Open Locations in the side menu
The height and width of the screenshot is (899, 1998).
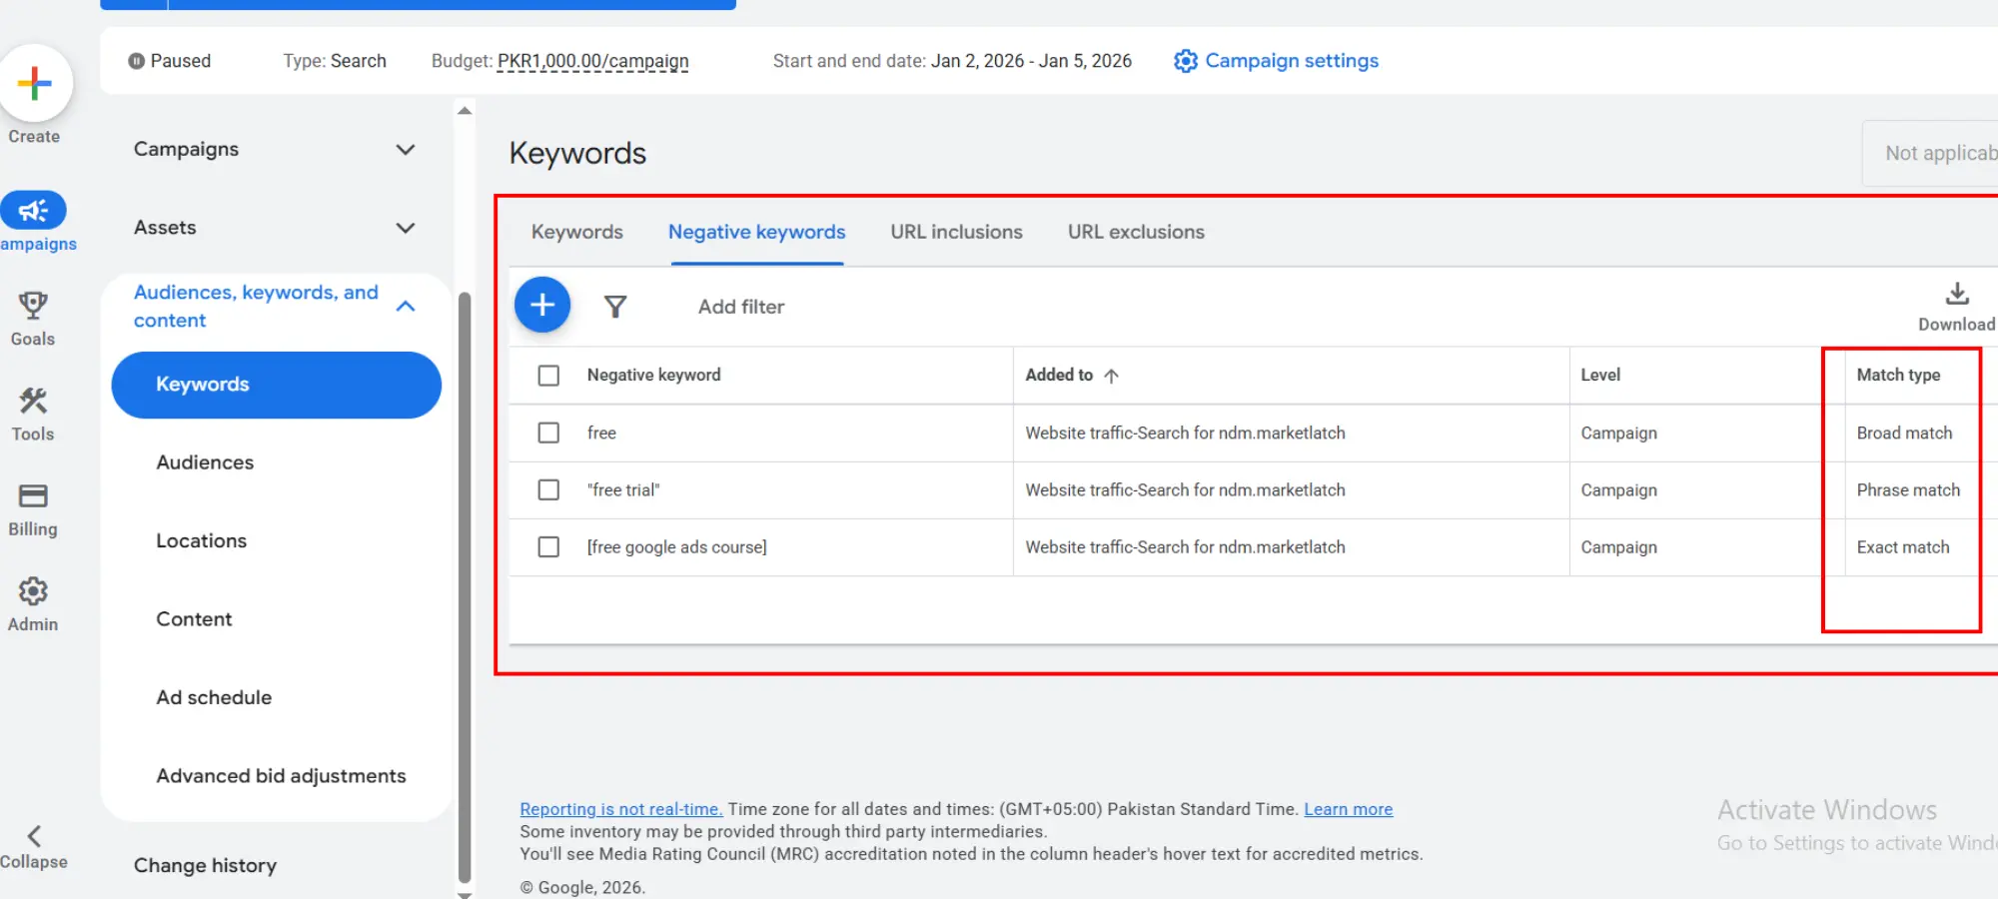coord(201,540)
